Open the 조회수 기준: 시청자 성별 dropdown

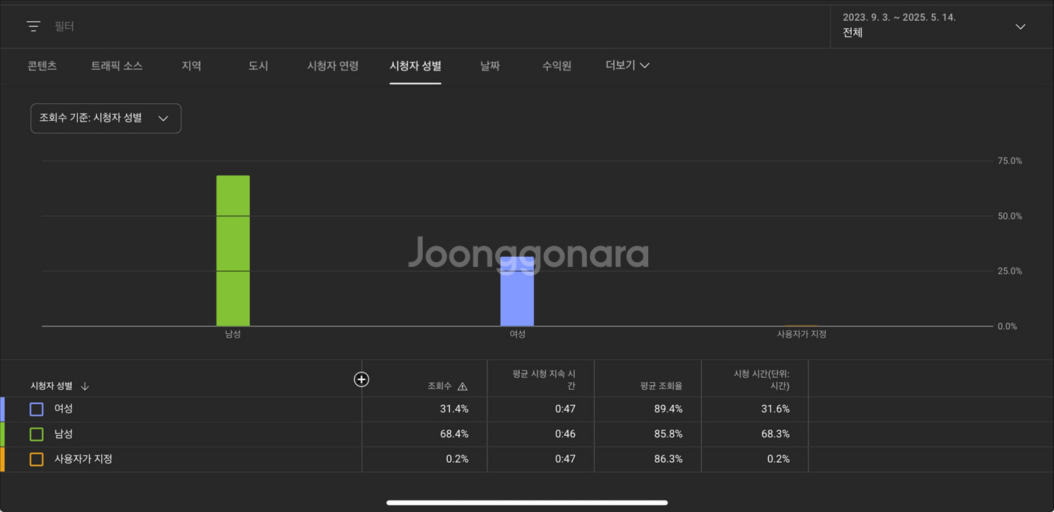pos(106,118)
